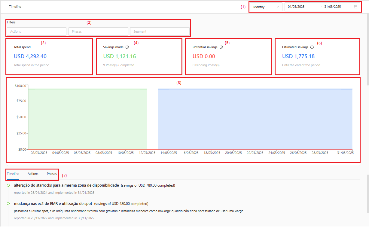Click info icon next to Savings made
Viewport: 369px width, 228px height.
127,47
